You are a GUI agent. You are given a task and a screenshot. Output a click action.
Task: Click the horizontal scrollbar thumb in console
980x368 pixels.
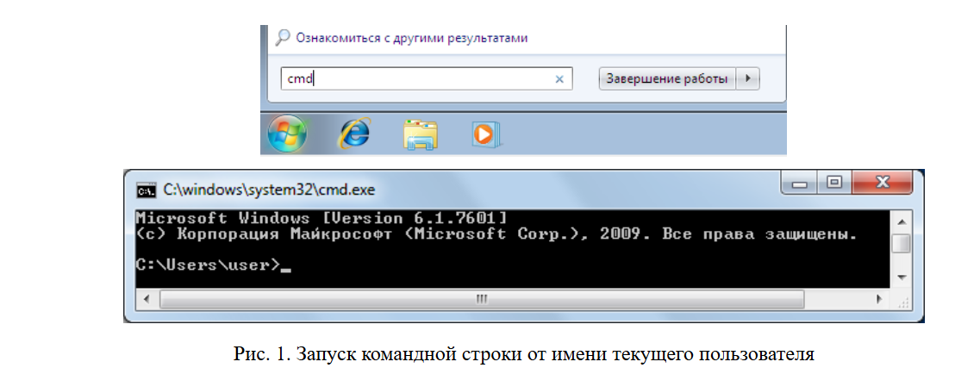[481, 299]
